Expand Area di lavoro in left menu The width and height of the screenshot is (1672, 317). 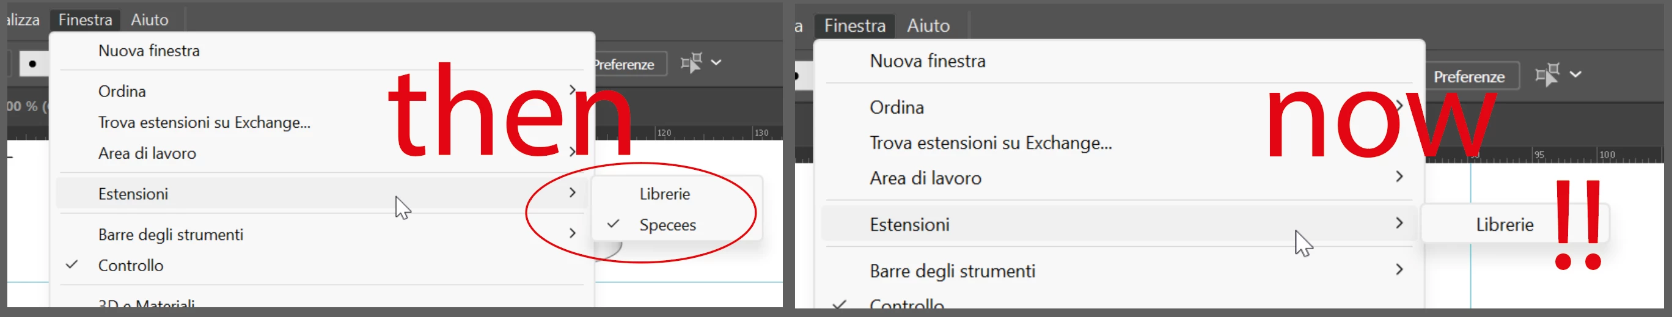click(x=322, y=153)
